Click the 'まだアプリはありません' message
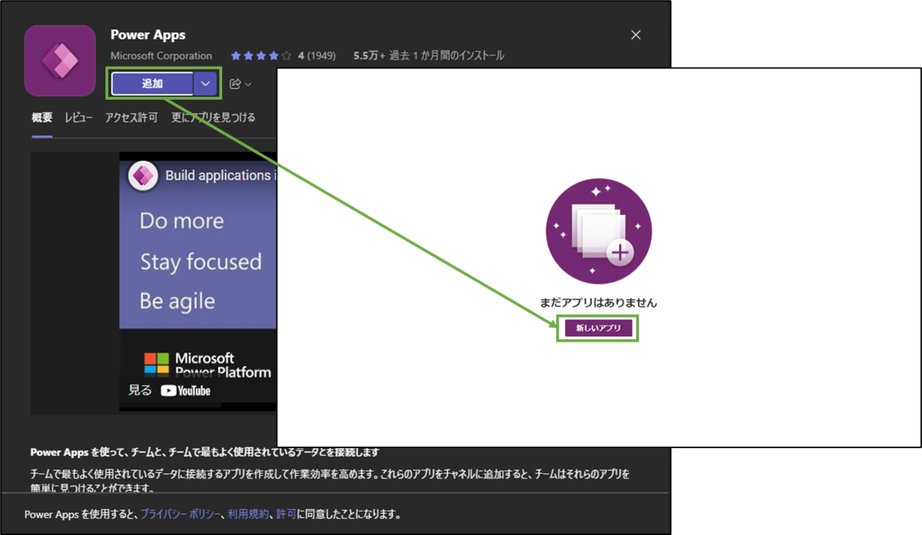 [x=599, y=302]
